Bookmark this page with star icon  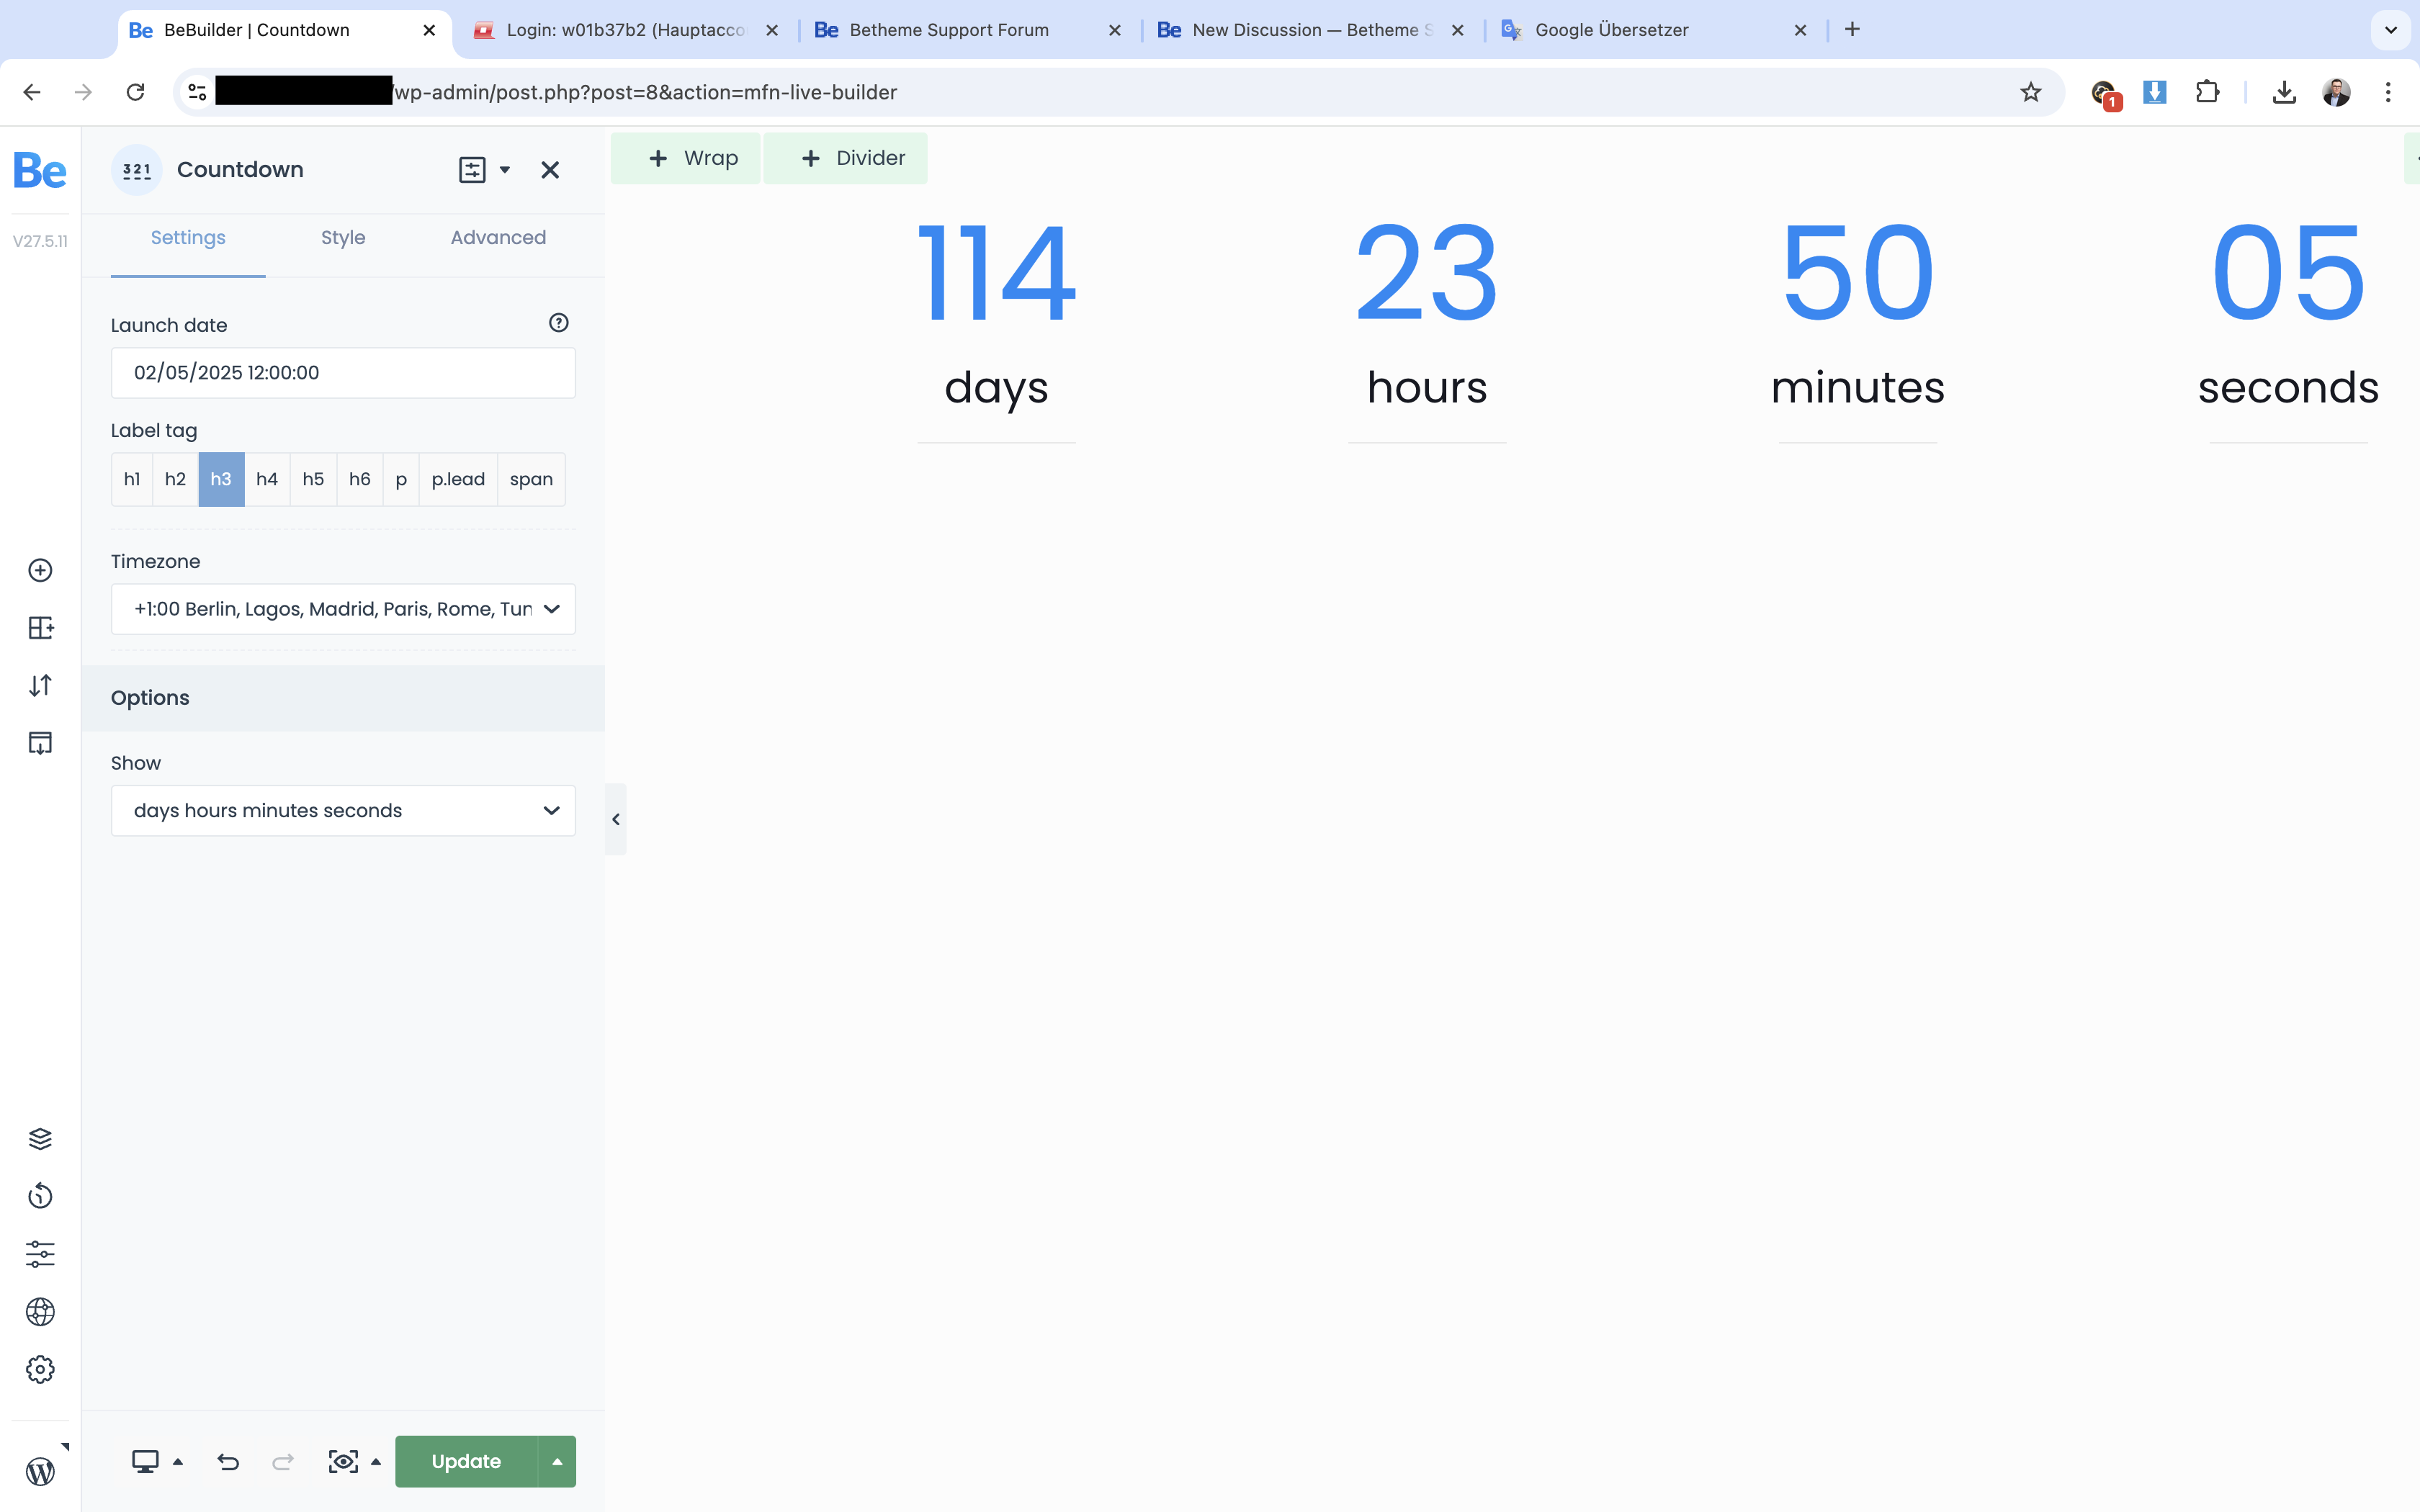(x=2030, y=92)
